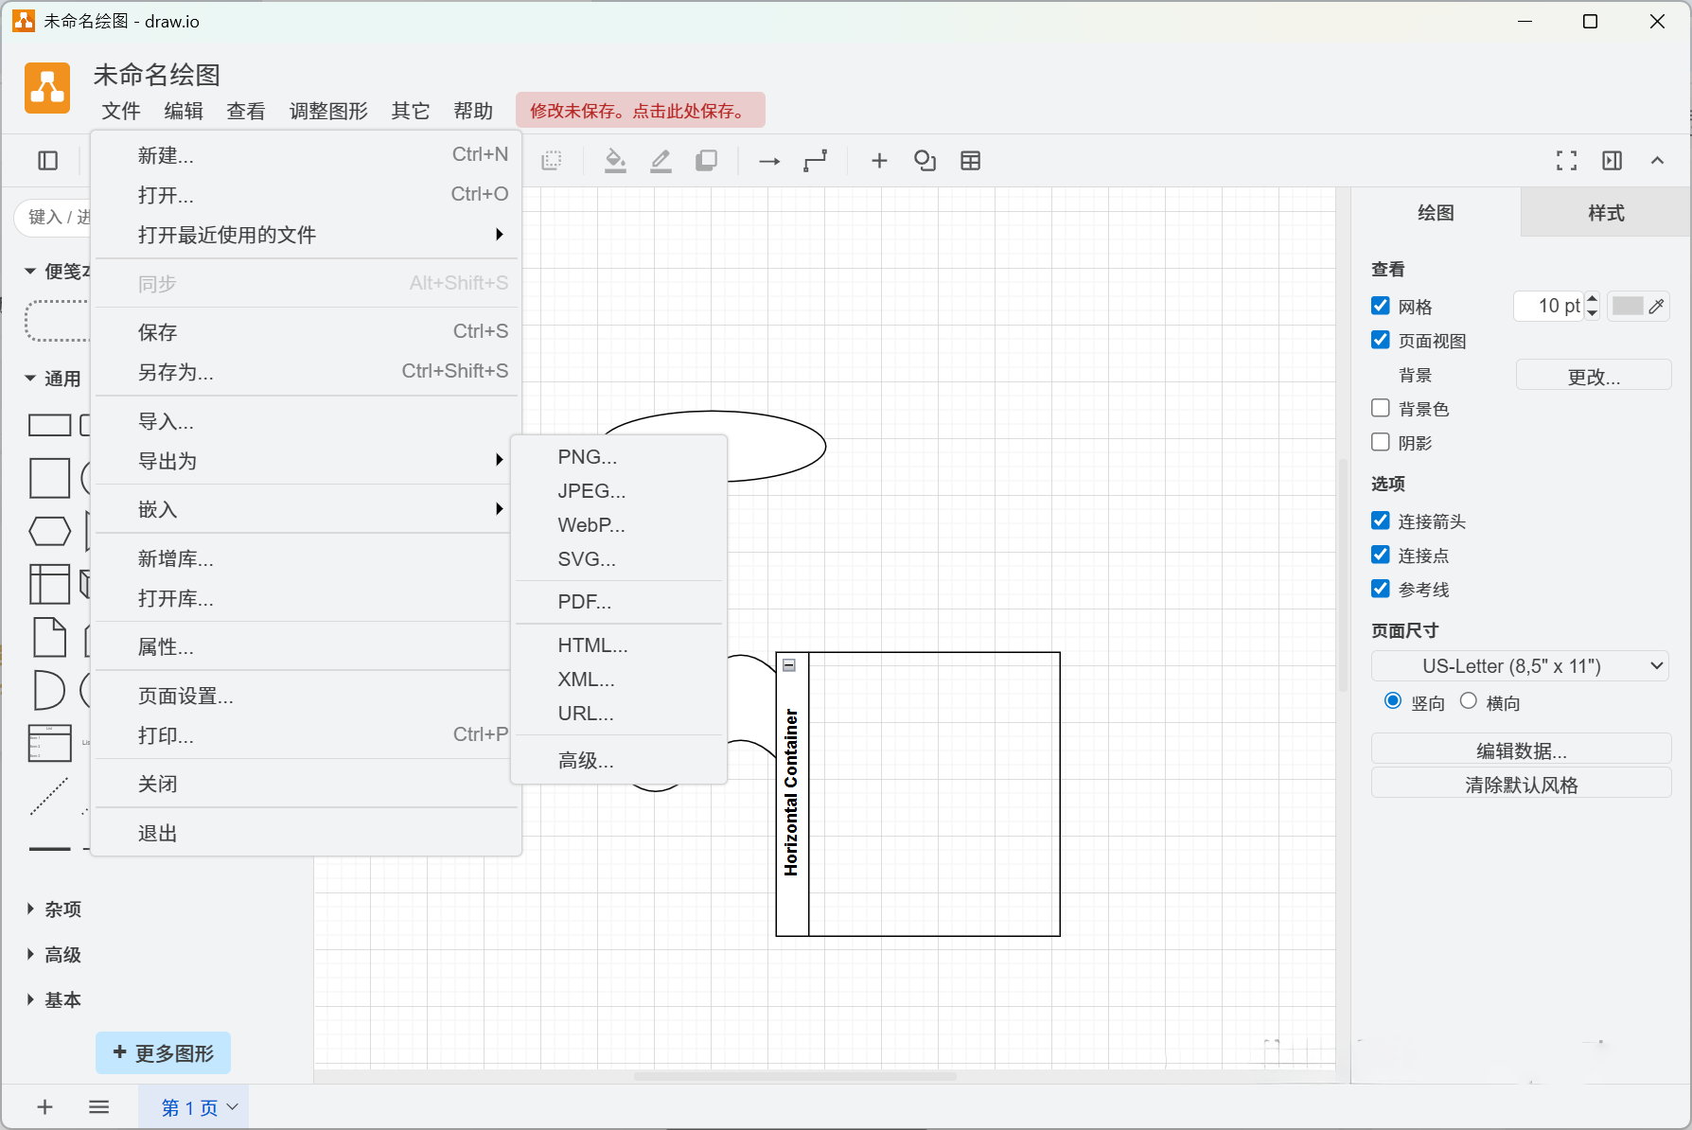1692x1130 pixels.
Task: Open the pages list icon at bottom
Action: [98, 1107]
